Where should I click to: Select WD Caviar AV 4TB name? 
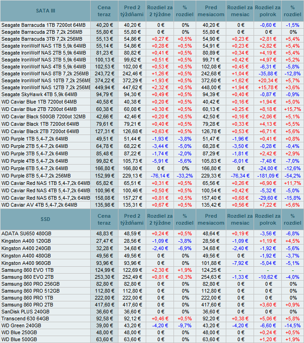39,205
